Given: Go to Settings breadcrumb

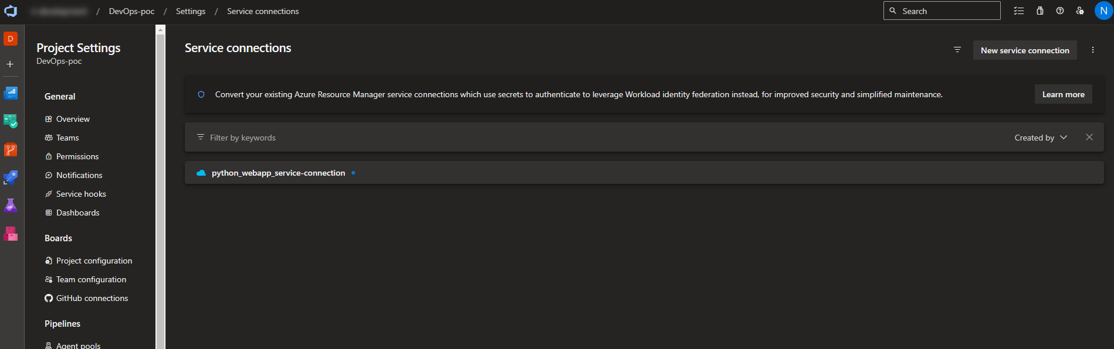Looking at the screenshot, I should tap(191, 11).
